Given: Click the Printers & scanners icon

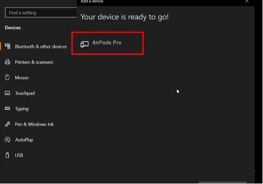Looking at the screenshot, I should (x=7, y=62).
